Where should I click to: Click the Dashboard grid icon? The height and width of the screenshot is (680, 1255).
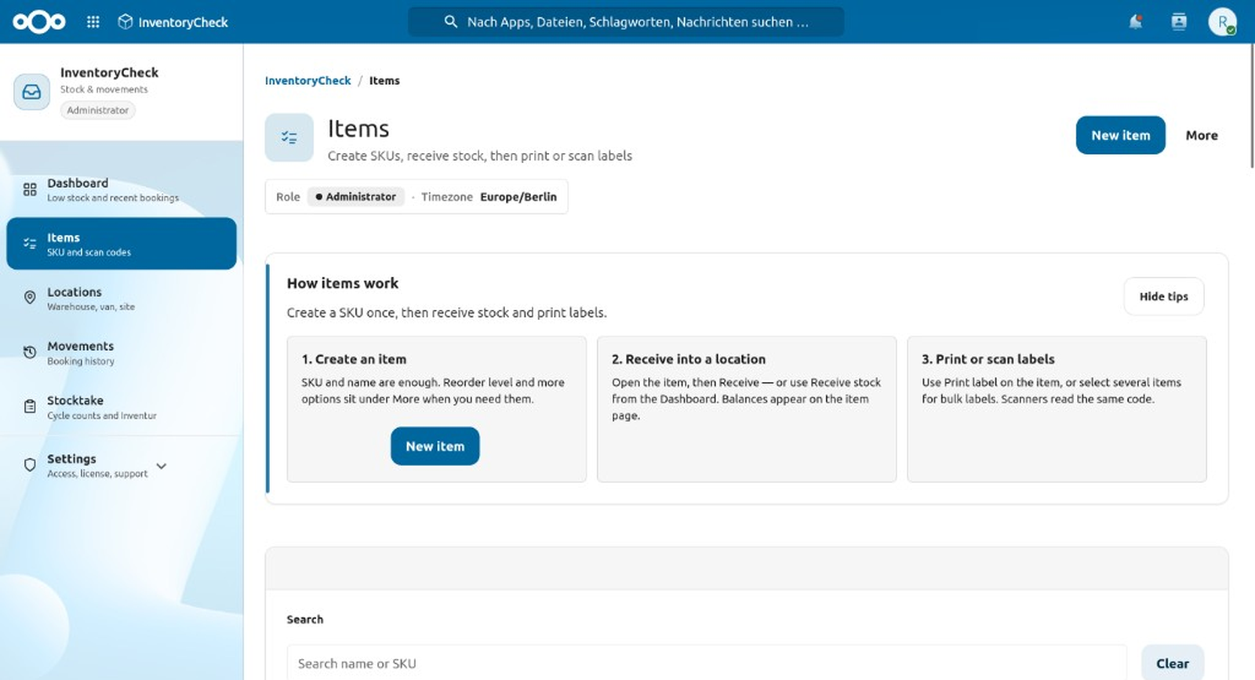30,189
